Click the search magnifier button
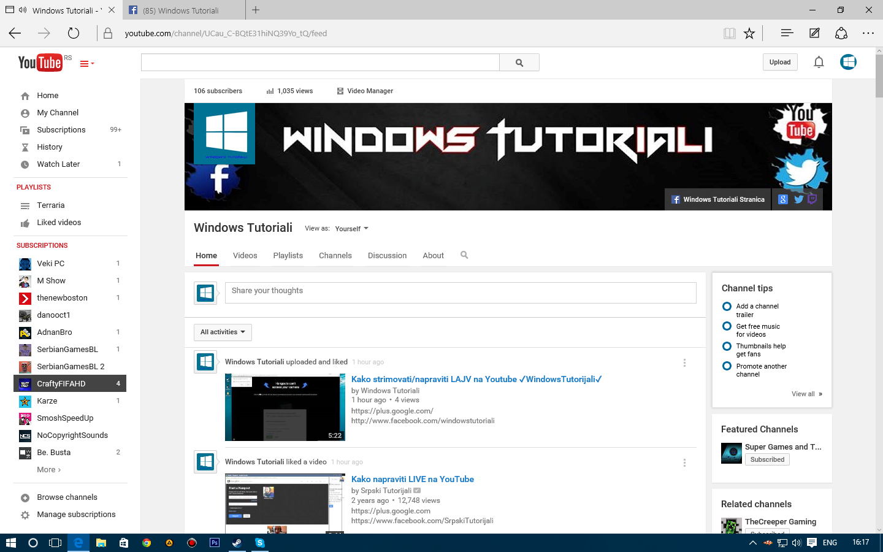883x552 pixels. click(x=519, y=63)
